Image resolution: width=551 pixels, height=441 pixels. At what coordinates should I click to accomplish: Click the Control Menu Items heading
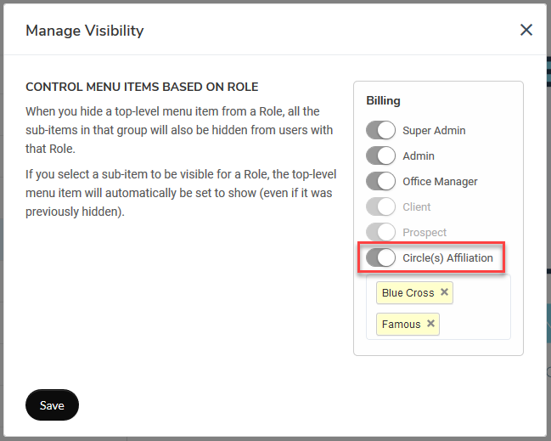pos(142,87)
